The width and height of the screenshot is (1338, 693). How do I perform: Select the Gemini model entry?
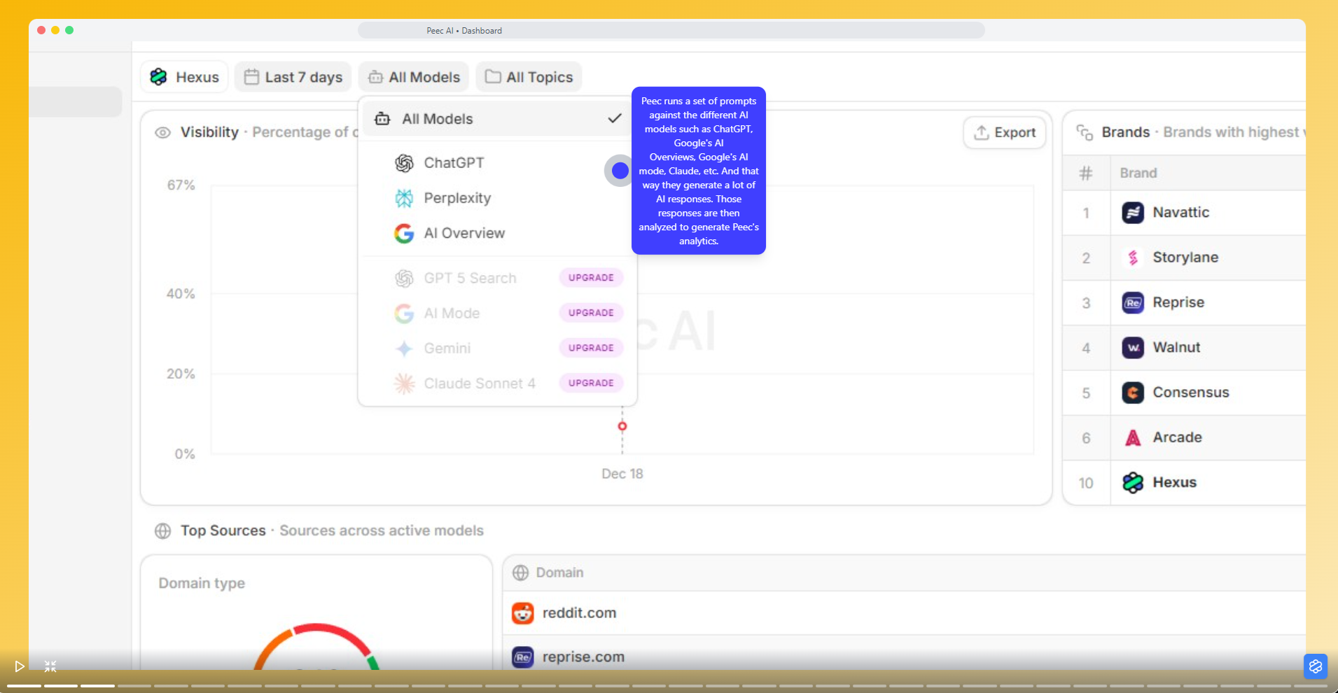point(447,348)
